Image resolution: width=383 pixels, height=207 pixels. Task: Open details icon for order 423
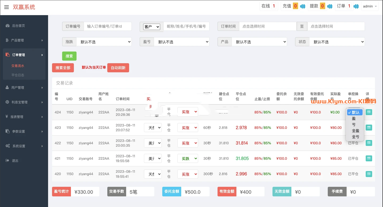[369, 128]
